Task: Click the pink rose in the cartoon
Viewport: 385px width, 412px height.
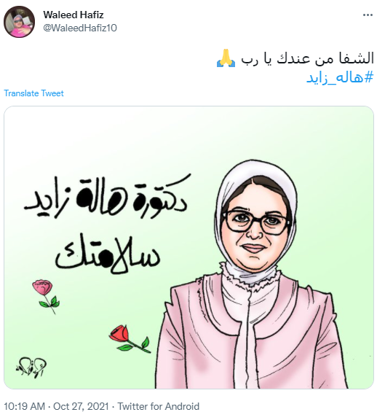Action: 46,296
